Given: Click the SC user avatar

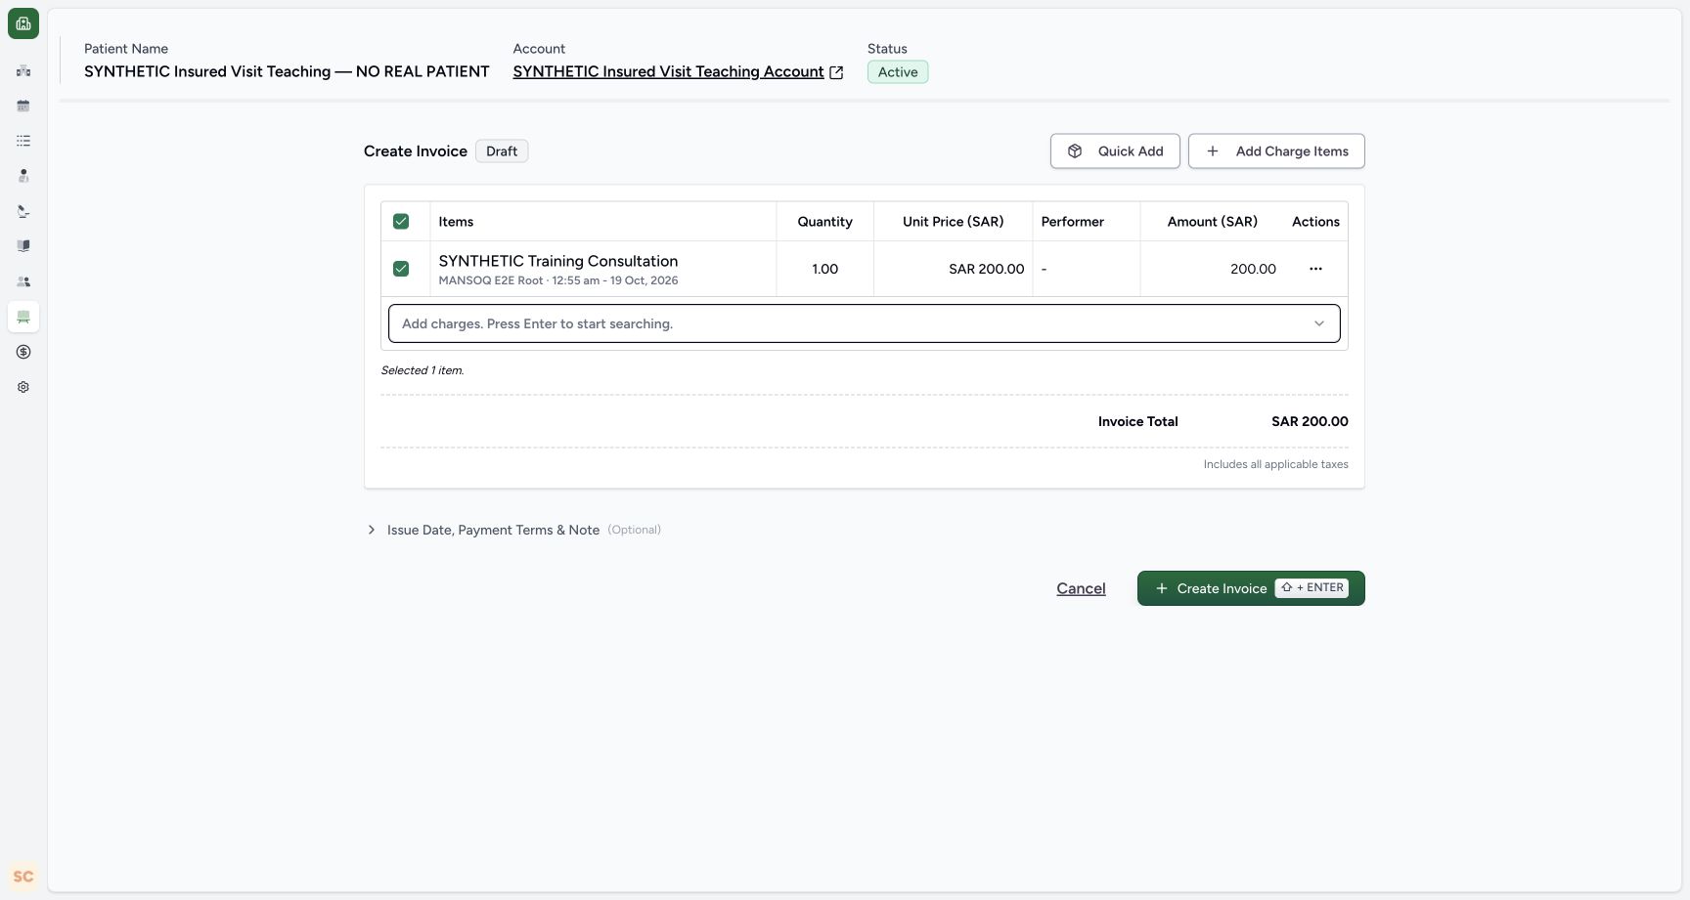Looking at the screenshot, I should click(x=23, y=877).
